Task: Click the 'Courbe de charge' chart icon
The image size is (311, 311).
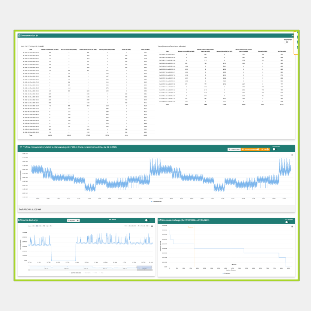Action: click(19, 220)
